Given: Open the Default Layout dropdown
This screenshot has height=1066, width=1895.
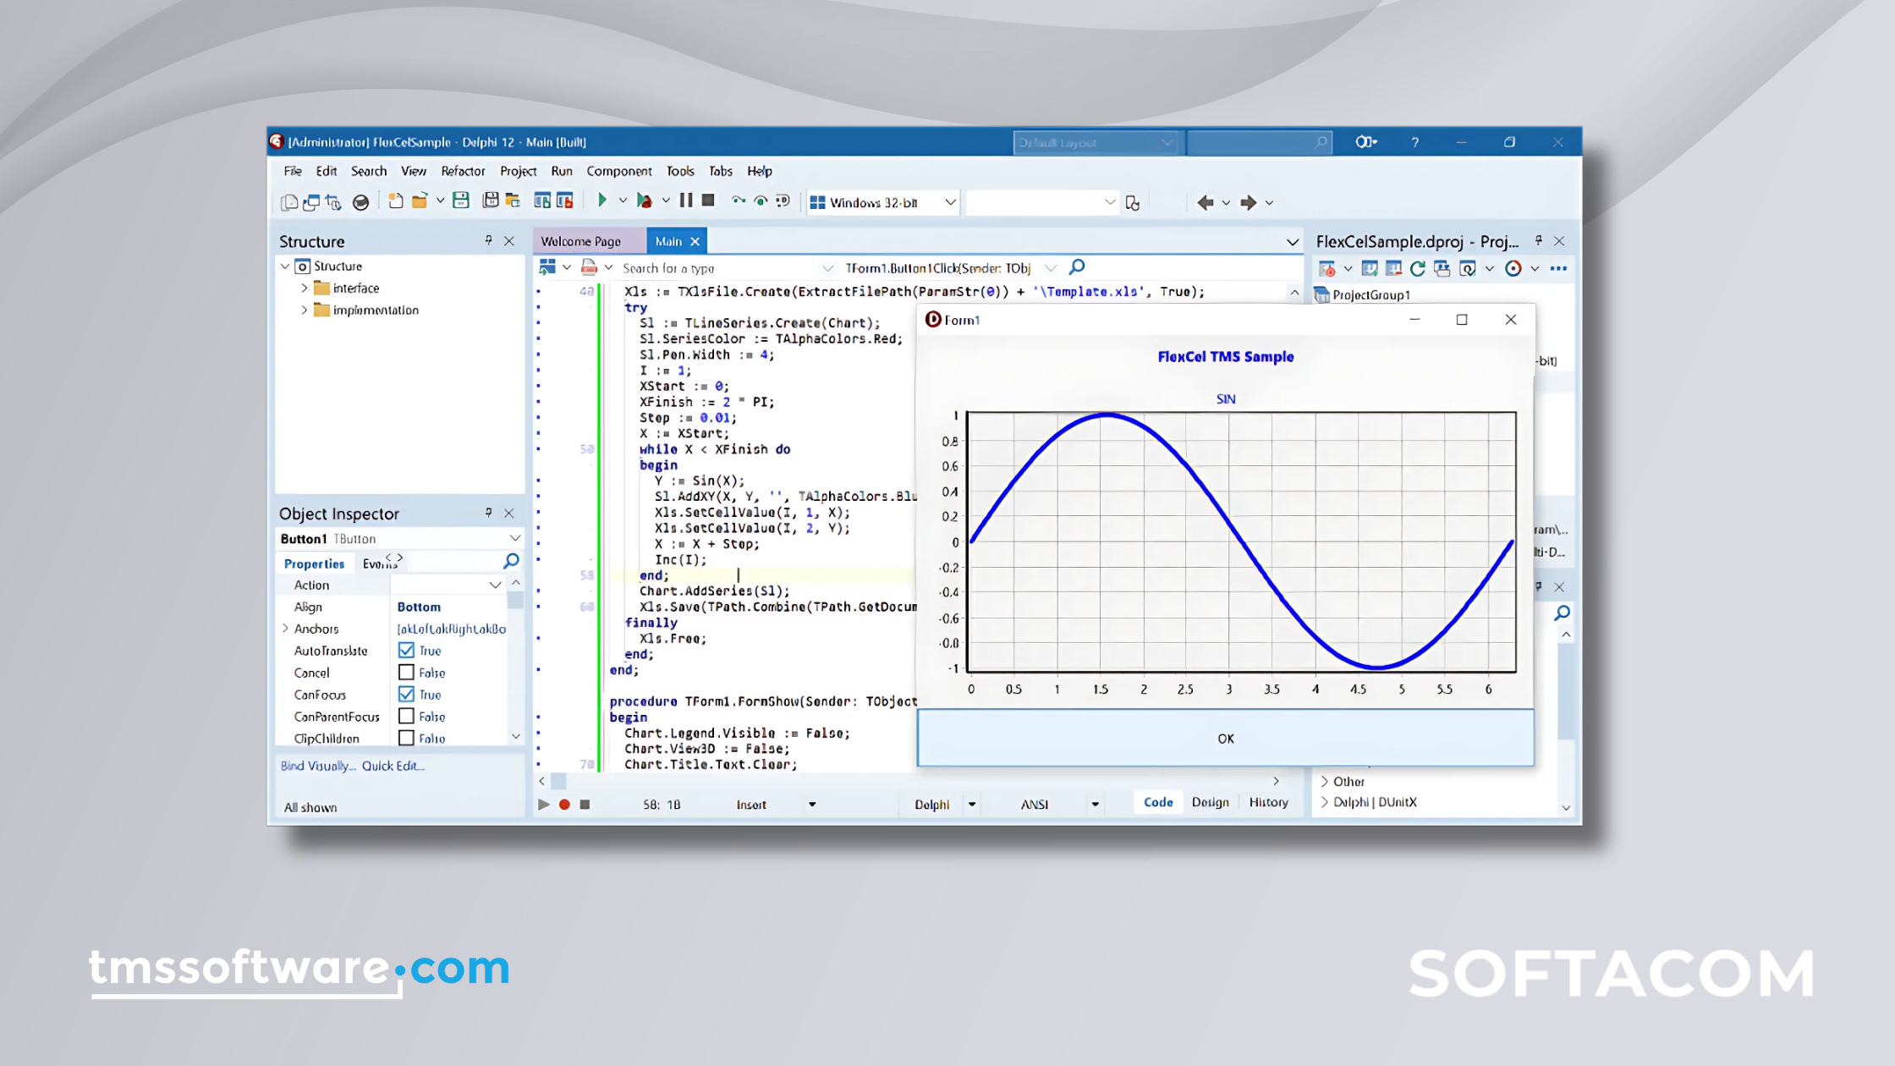Looking at the screenshot, I should tap(1167, 142).
